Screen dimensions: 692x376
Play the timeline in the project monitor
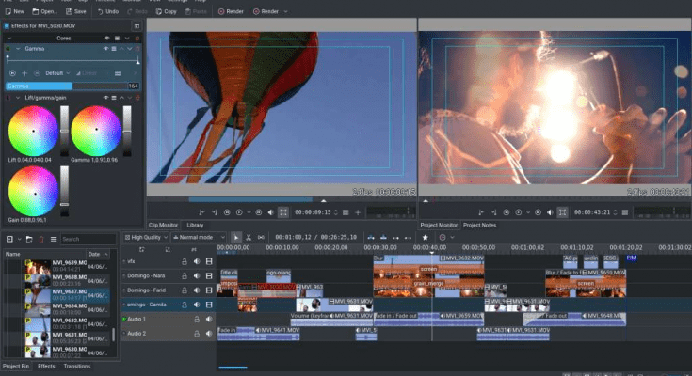[x=519, y=212]
